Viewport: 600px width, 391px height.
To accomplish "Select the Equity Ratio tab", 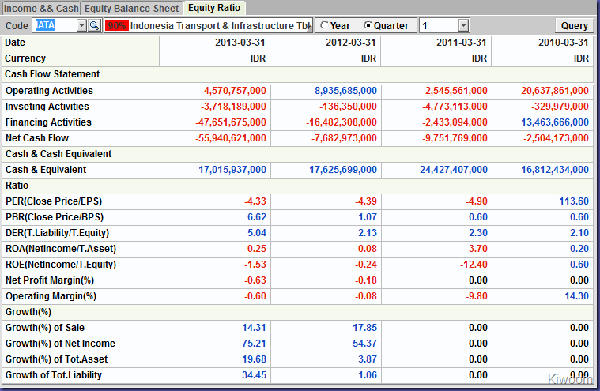I will point(214,8).
